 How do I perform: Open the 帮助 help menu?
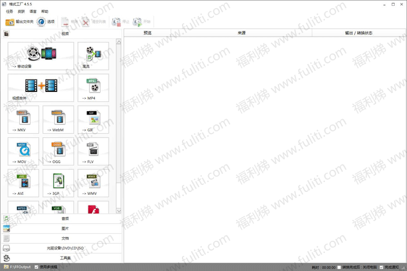[x=45, y=11]
